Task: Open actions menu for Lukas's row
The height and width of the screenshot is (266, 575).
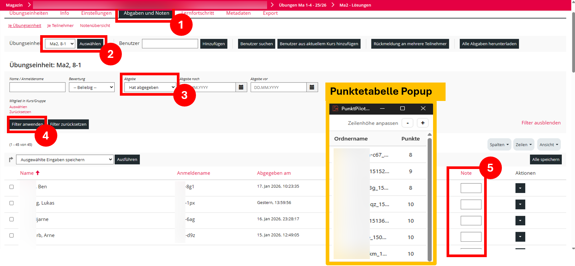Action: point(520,205)
